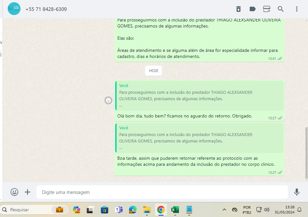
Task: Click briefcase icon in search box
Action: [x=59, y=210]
